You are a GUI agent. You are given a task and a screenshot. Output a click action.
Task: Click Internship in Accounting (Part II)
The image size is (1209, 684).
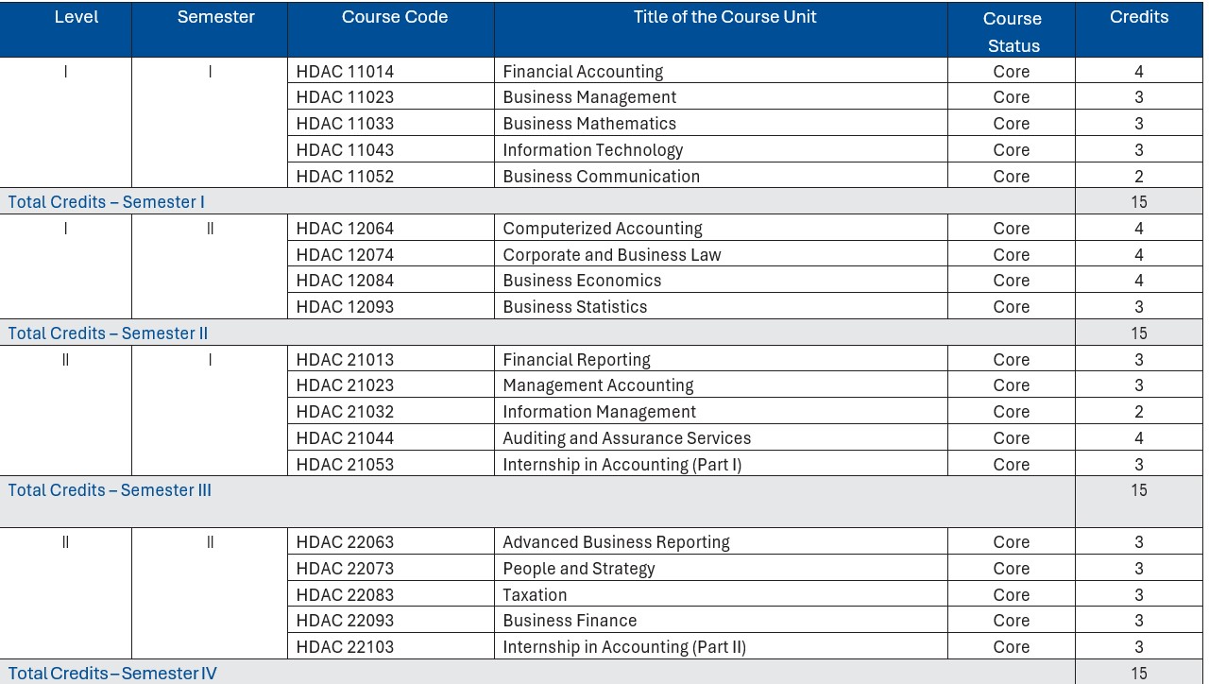[x=623, y=647]
